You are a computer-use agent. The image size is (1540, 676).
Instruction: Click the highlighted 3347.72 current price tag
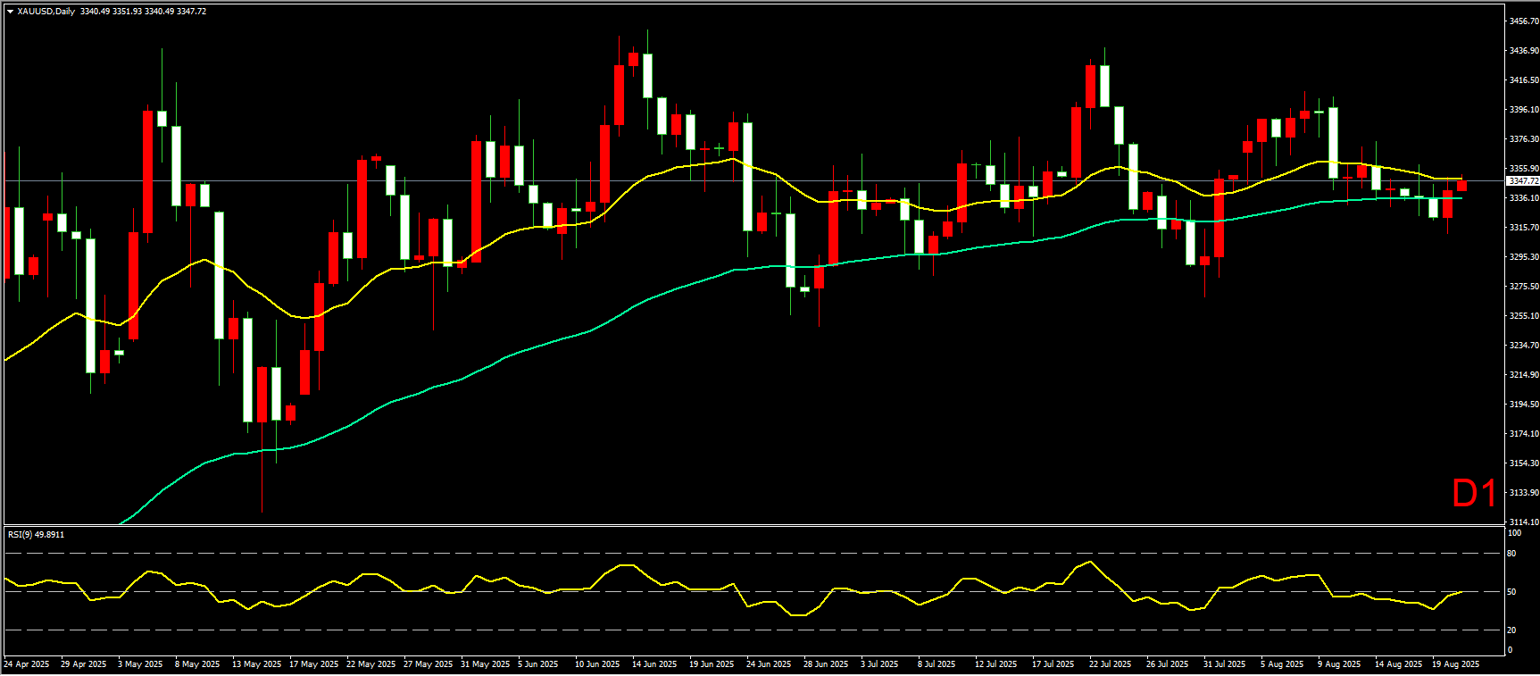pos(1523,181)
